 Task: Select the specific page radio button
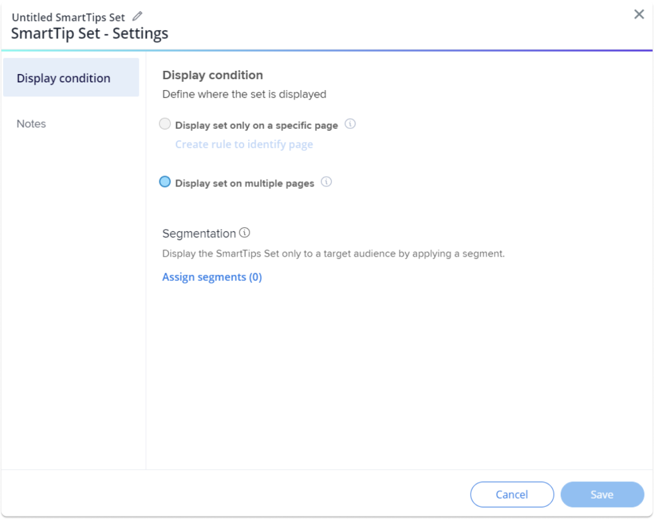[x=165, y=124]
